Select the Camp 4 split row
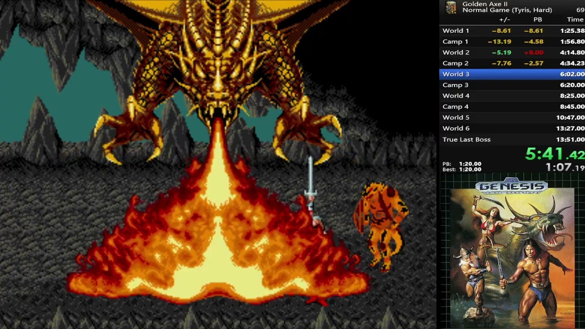The image size is (585, 329). 512,107
